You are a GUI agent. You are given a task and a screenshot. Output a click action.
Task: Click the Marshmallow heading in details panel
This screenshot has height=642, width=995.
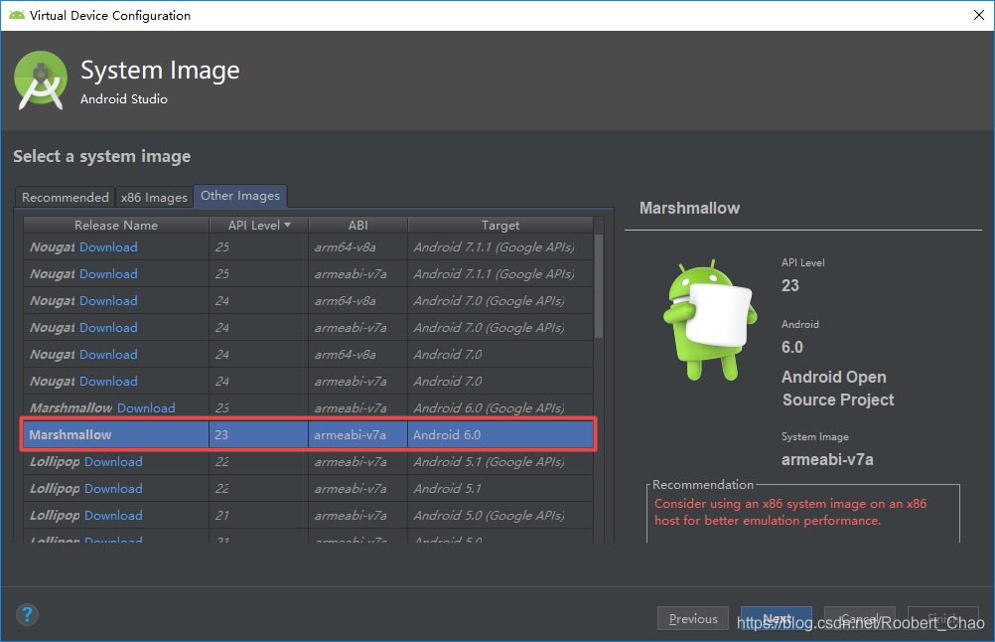pos(689,209)
